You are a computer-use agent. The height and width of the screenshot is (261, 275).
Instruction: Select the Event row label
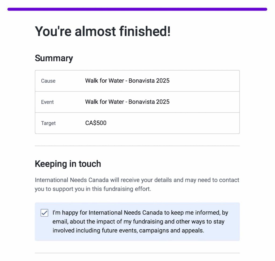click(x=47, y=102)
